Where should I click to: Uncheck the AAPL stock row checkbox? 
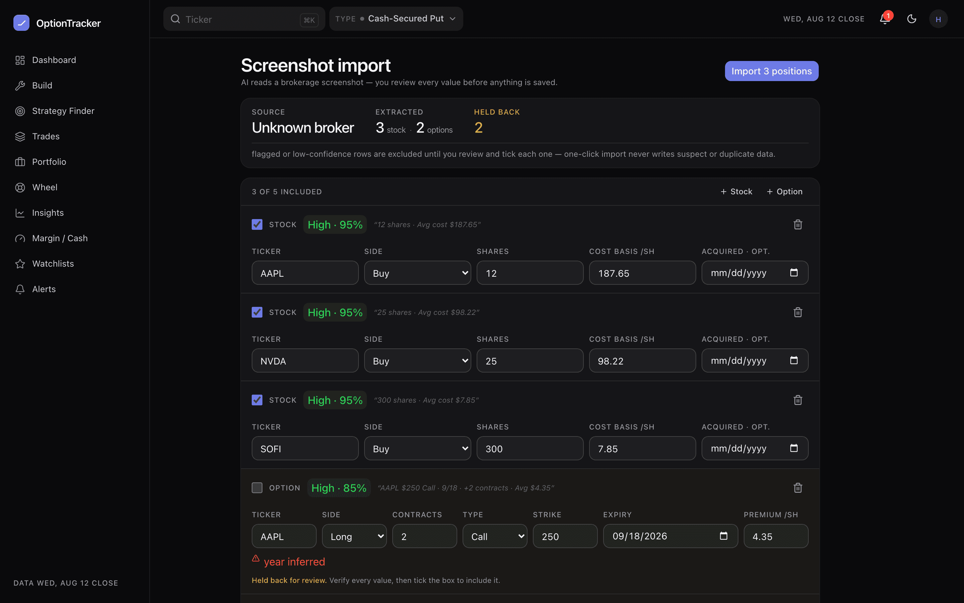pos(257,224)
